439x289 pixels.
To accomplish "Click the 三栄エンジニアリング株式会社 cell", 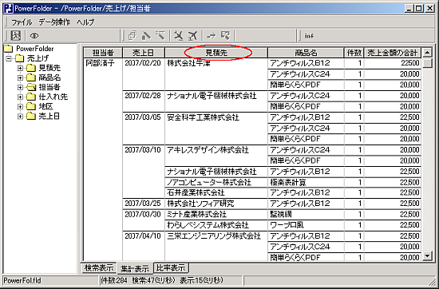I will click(x=216, y=246).
